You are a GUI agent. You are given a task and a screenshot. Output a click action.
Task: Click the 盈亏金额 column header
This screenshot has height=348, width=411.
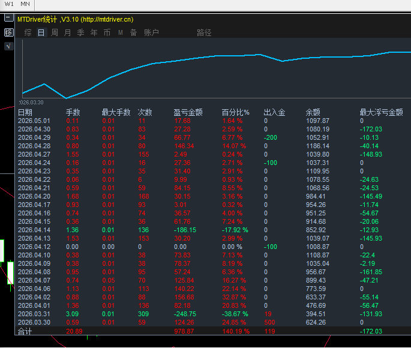coord(188,112)
